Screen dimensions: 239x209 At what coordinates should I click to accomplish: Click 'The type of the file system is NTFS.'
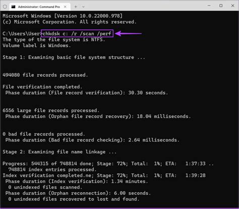pyautogui.click(x=54, y=40)
